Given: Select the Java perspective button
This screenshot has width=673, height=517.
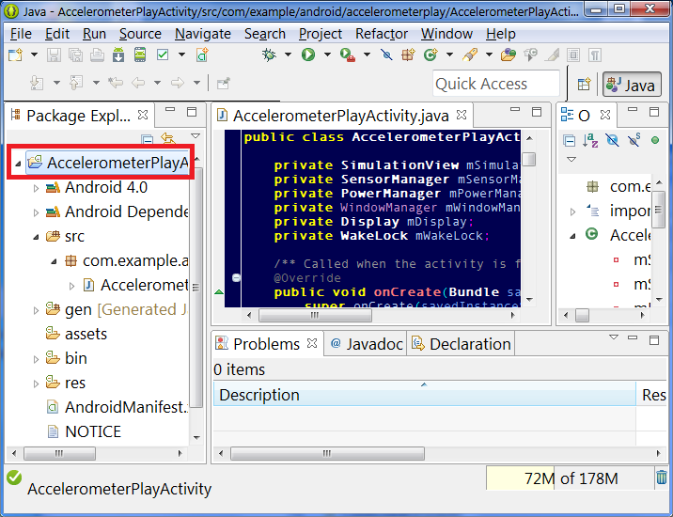Looking at the screenshot, I should [x=632, y=85].
